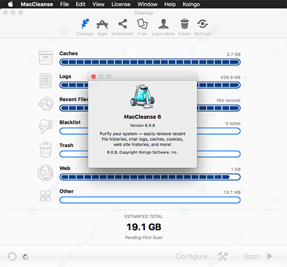
Task: Click the Logs document icon
Action: 45,81
